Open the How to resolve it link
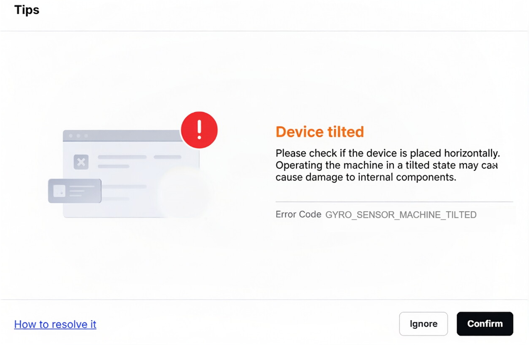This screenshot has width=529, height=345. [55, 324]
